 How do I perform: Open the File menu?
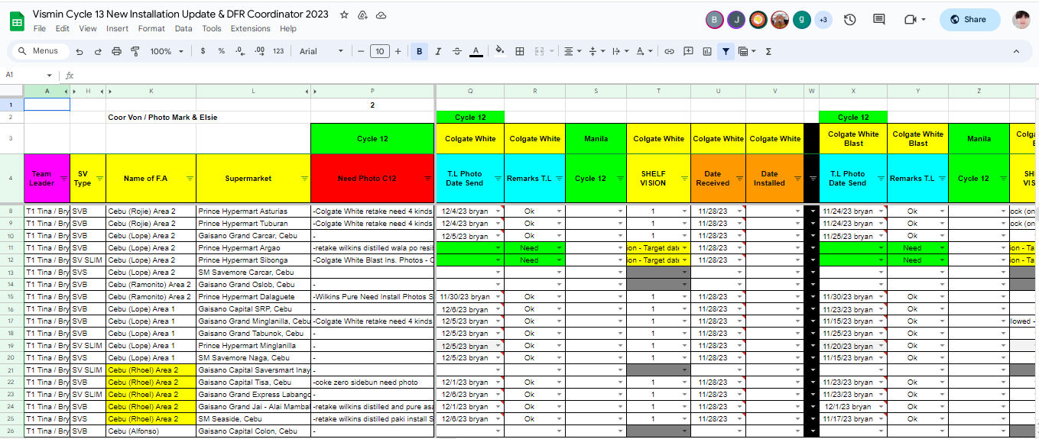pyautogui.click(x=40, y=29)
